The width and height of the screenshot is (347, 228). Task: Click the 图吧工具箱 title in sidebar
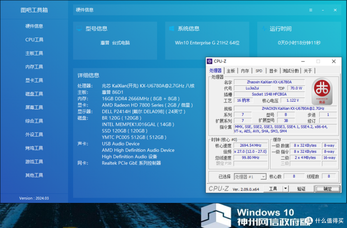pyautogui.click(x=34, y=10)
